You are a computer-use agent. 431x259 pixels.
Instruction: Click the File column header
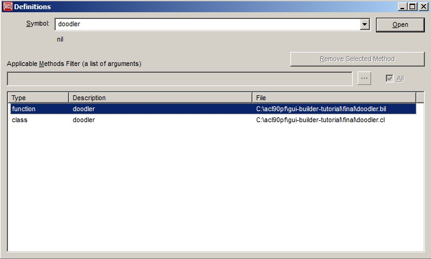[x=334, y=98]
